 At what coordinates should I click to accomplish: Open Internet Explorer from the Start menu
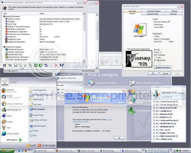(x=10, y=134)
